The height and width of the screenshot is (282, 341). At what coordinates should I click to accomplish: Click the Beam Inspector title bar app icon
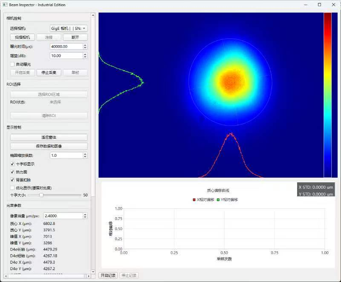click(5, 5)
